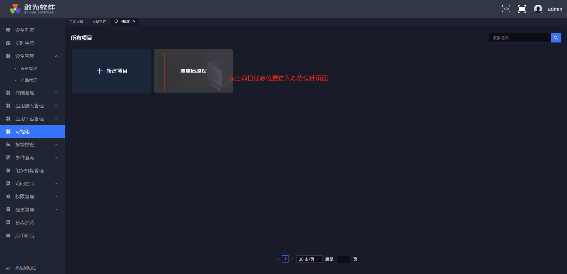Click the 报警排班 calendar icon
Image resolution: width=567 pixels, height=274 pixels.
pyautogui.click(x=8, y=145)
